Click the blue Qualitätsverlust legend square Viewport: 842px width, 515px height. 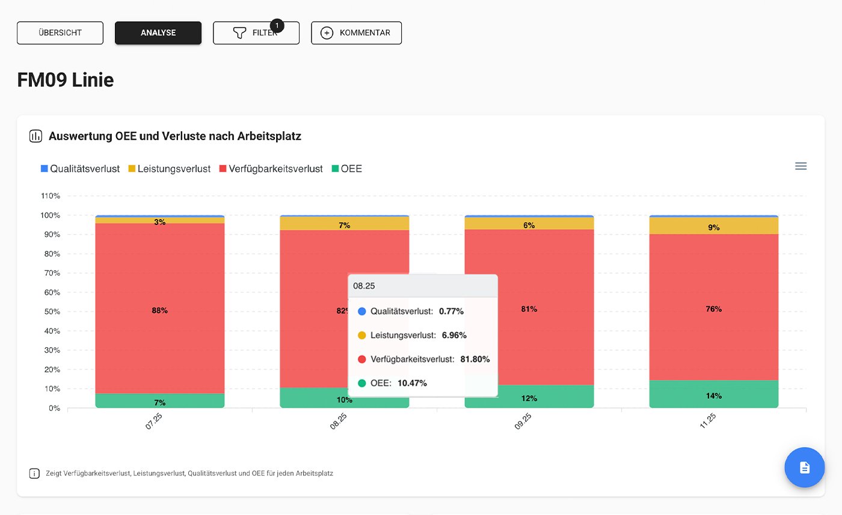(x=43, y=168)
